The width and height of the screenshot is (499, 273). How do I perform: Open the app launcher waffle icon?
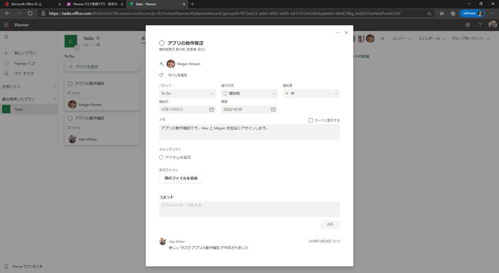point(6,25)
